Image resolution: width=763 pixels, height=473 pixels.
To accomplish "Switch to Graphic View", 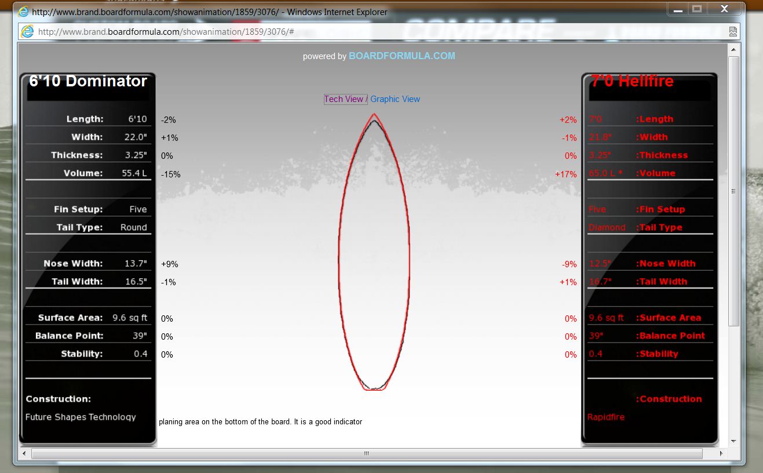I will pos(395,99).
